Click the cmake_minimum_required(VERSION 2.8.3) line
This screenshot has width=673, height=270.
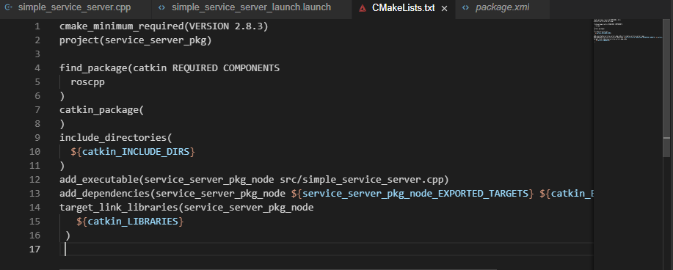coord(164,26)
